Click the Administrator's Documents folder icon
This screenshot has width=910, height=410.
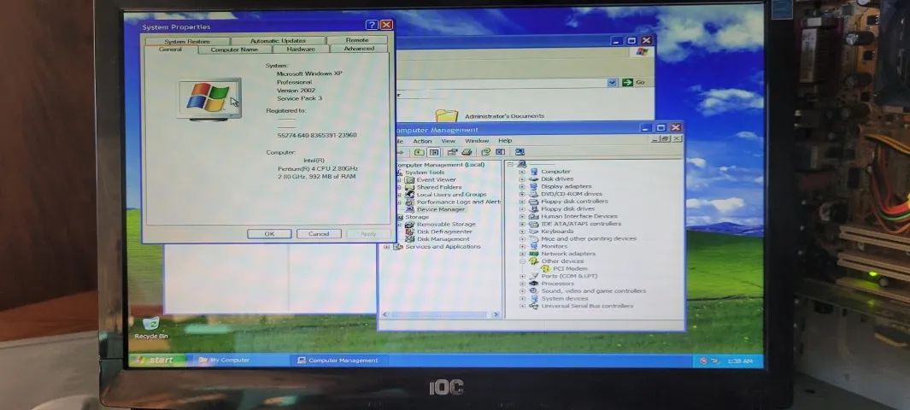tap(446, 115)
